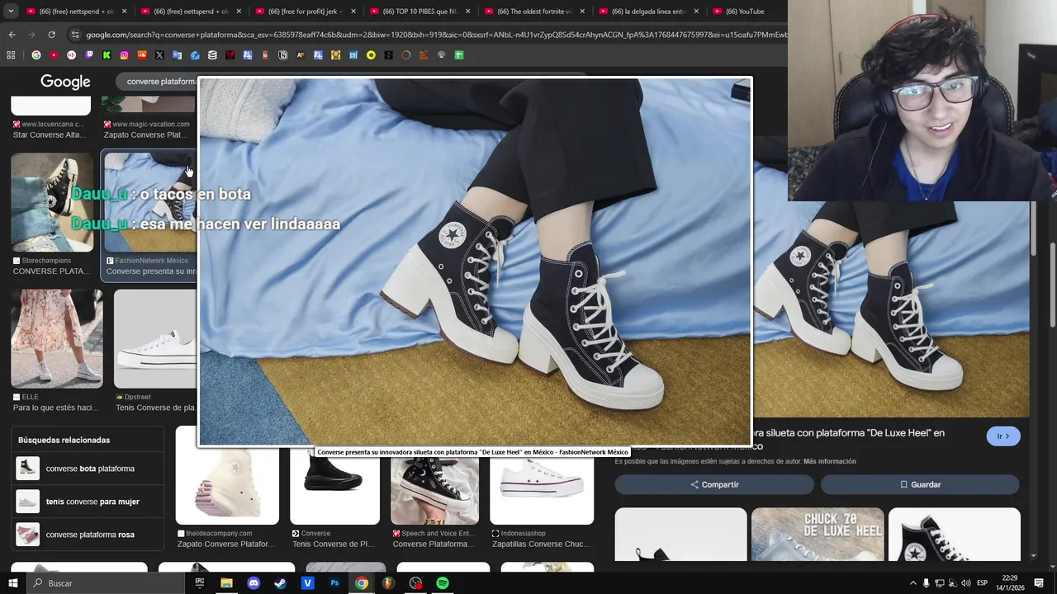Open the X (Twitter) bookmark icon
The image size is (1057, 594).
159,55
